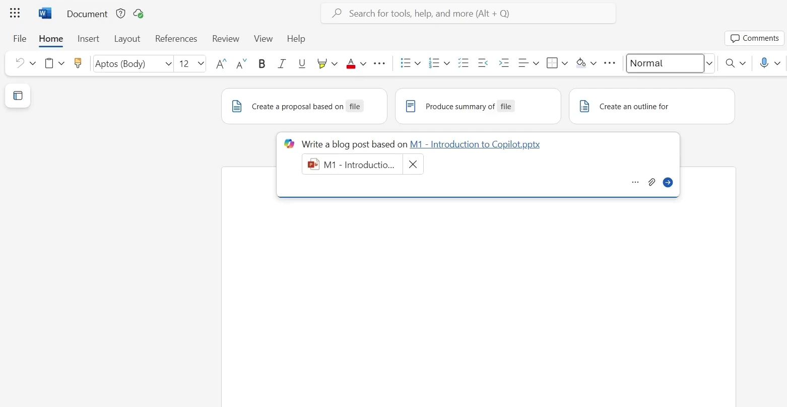
Task: Open the Help tab
Action: pyautogui.click(x=296, y=39)
